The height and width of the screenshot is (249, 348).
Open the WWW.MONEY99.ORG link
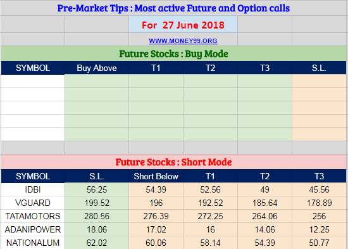(x=183, y=41)
